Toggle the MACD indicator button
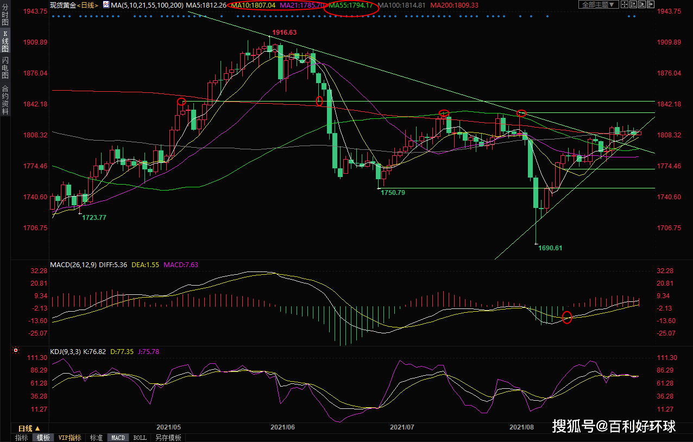 point(118,438)
